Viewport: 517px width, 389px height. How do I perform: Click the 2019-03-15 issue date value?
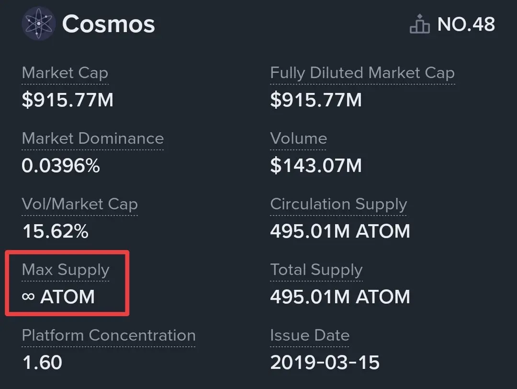(325, 363)
